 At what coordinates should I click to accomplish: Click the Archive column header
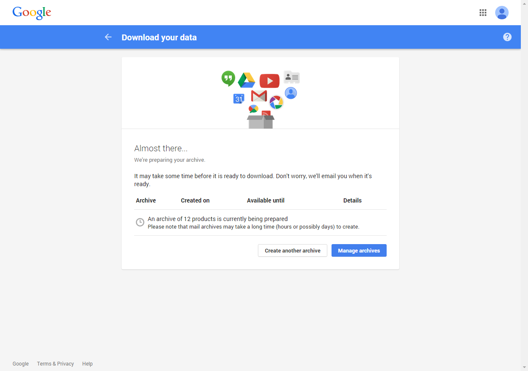click(x=146, y=200)
